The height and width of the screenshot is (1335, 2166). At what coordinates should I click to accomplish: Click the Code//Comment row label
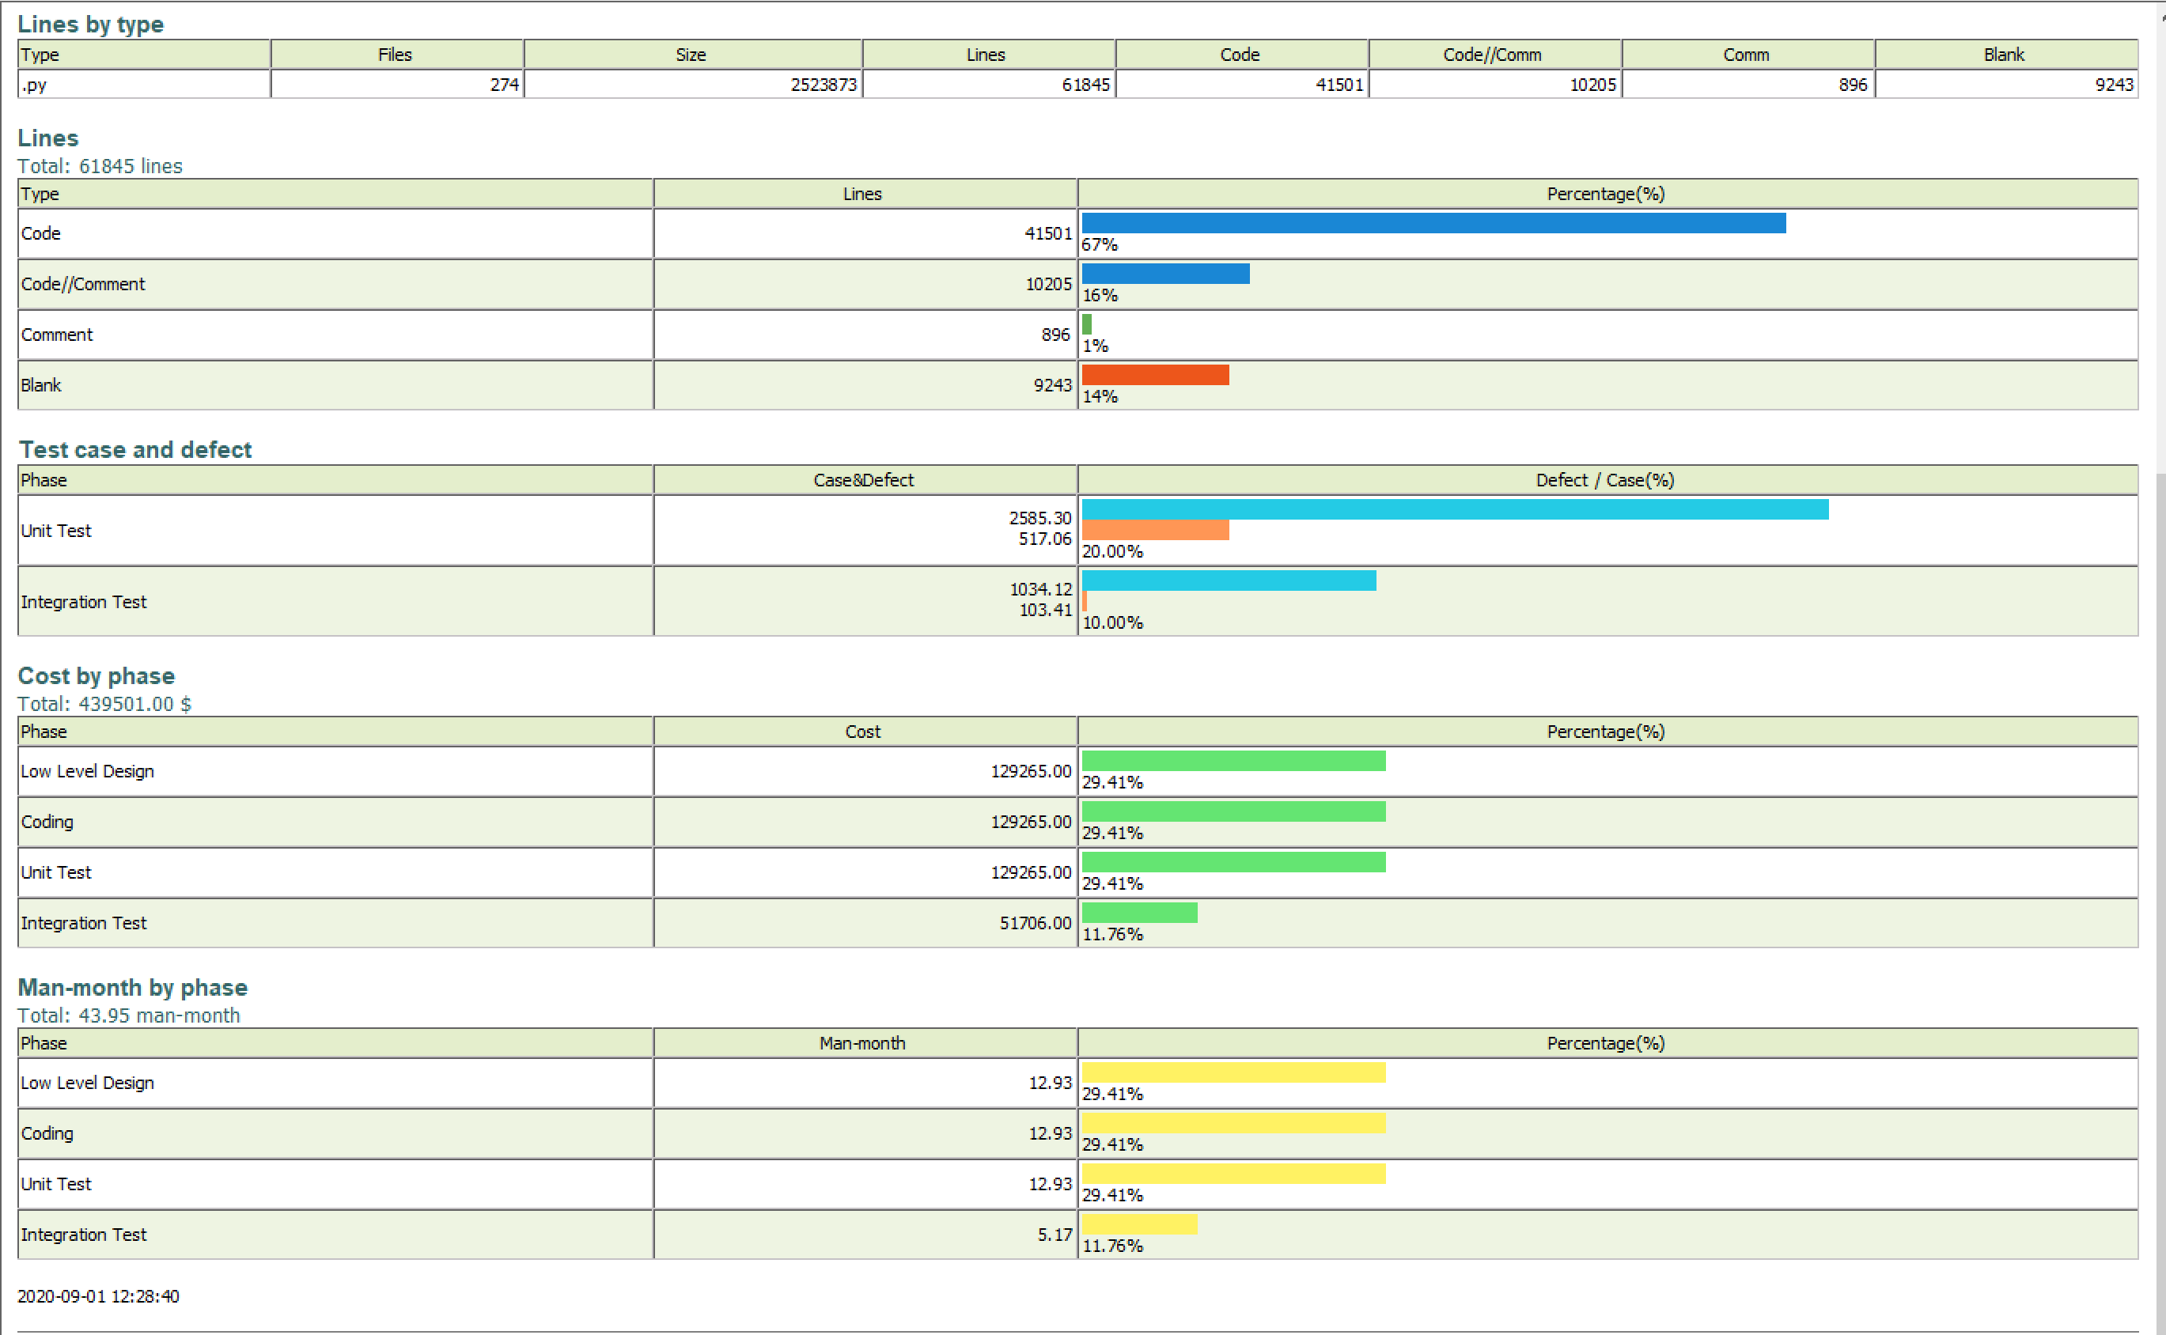coord(83,284)
